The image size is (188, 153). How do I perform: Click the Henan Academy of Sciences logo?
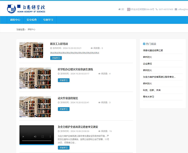pos(26,9)
